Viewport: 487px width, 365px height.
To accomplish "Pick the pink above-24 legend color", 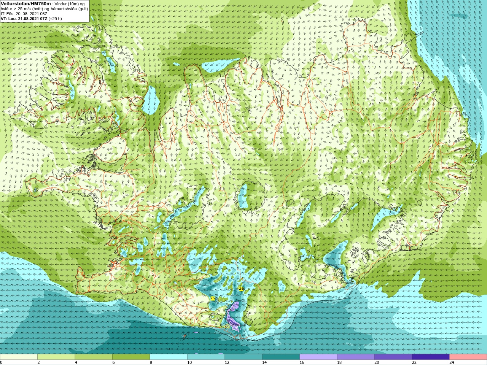I will (468, 357).
